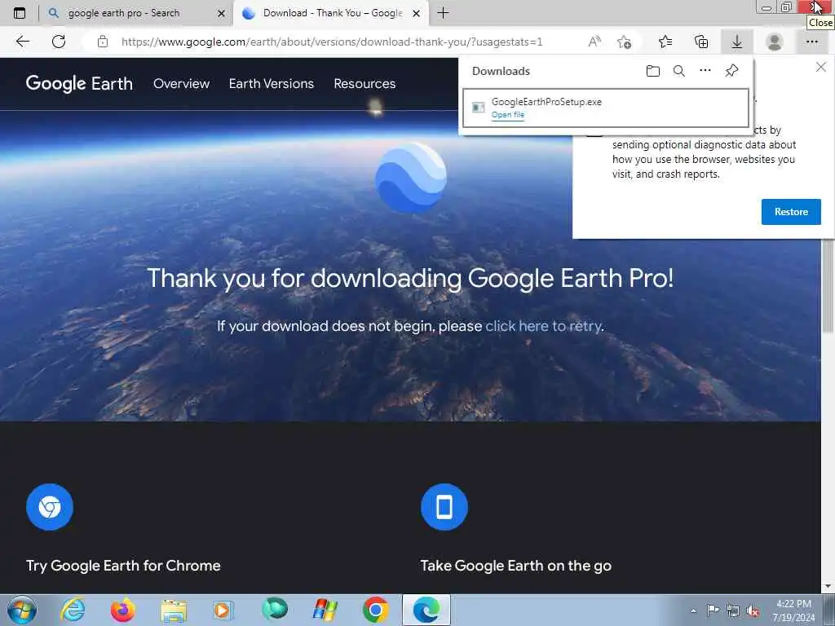Image resolution: width=835 pixels, height=626 pixels.
Task: Open the Favorites list icon
Action: click(x=665, y=42)
